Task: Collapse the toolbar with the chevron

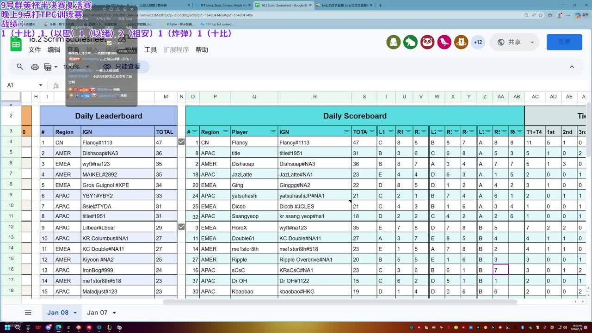Action: (572, 67)
